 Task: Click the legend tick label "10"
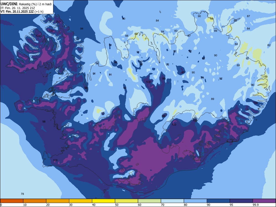coord(25,205)
